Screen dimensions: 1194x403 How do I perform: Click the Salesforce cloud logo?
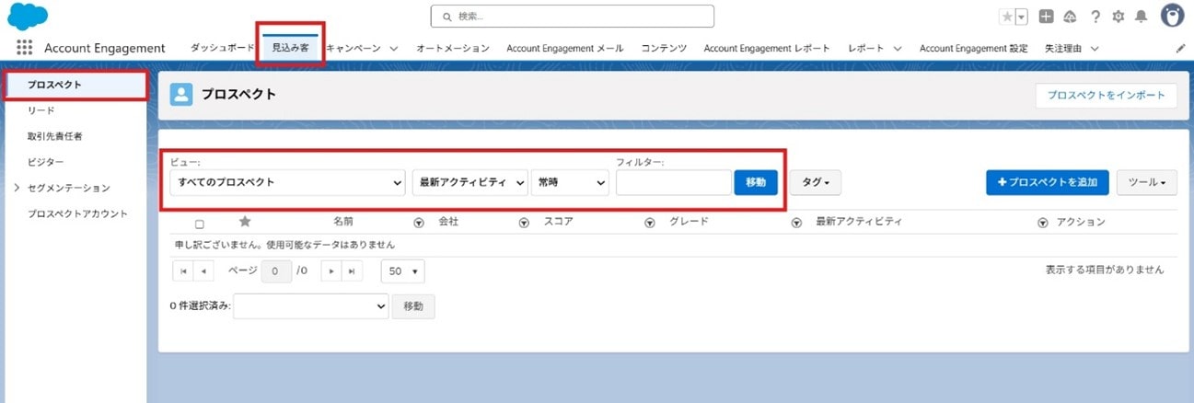pos(28,17)
